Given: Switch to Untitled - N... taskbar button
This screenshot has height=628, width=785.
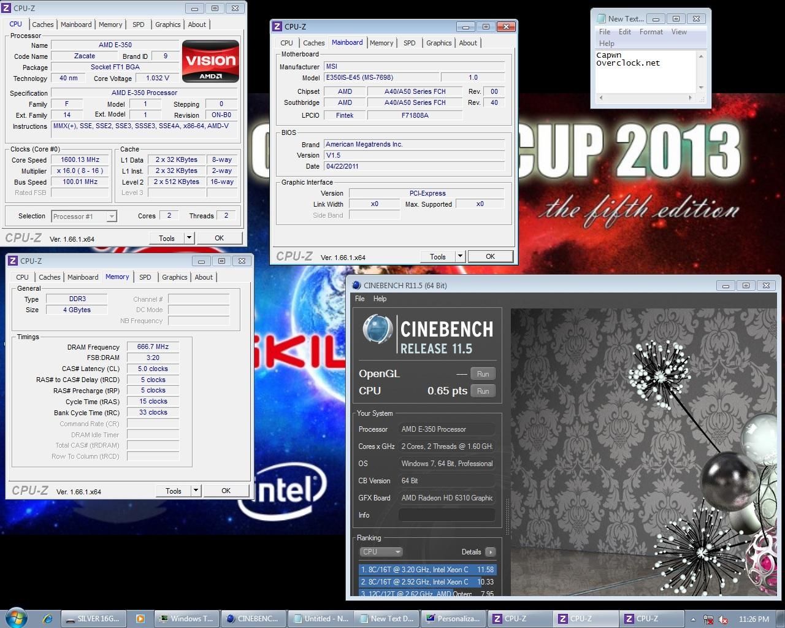Looking at the screenshot, I should (320, 618).
